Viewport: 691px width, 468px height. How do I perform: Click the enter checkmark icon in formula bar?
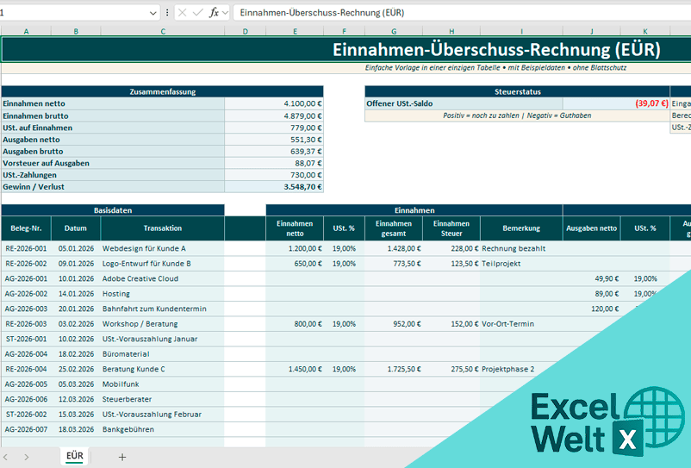point(198,13)
